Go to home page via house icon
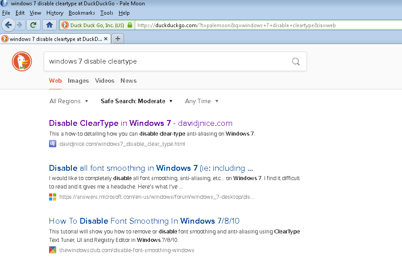The height and width of the screenshot is (265, 402). 50,25
